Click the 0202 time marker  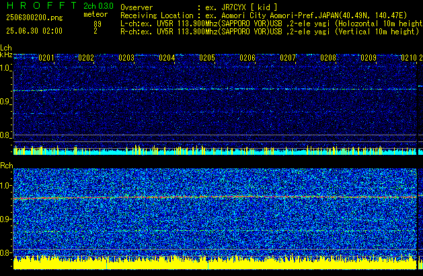(x=86, y=58)
